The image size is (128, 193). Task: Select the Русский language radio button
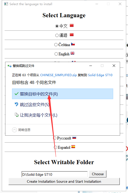tap(55, 138)
